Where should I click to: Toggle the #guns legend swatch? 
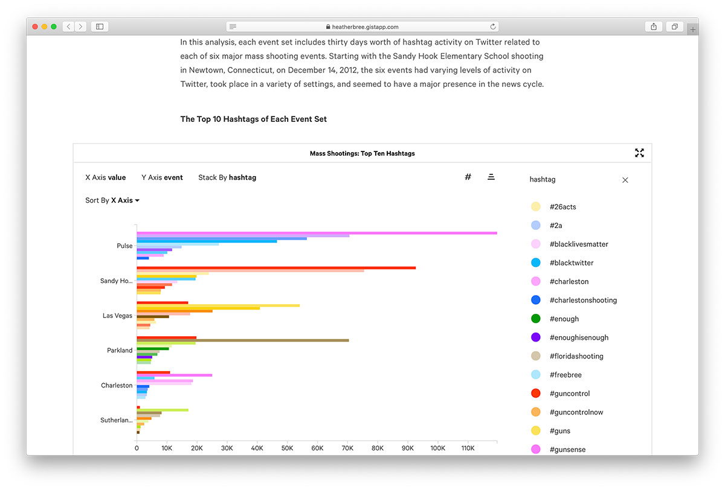tap(535, 431)
